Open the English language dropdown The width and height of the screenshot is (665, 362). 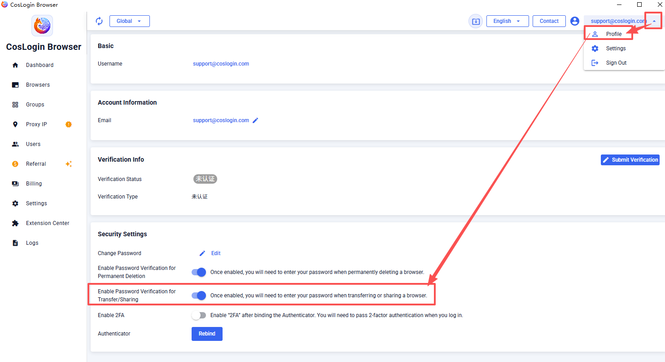(507, 21)
